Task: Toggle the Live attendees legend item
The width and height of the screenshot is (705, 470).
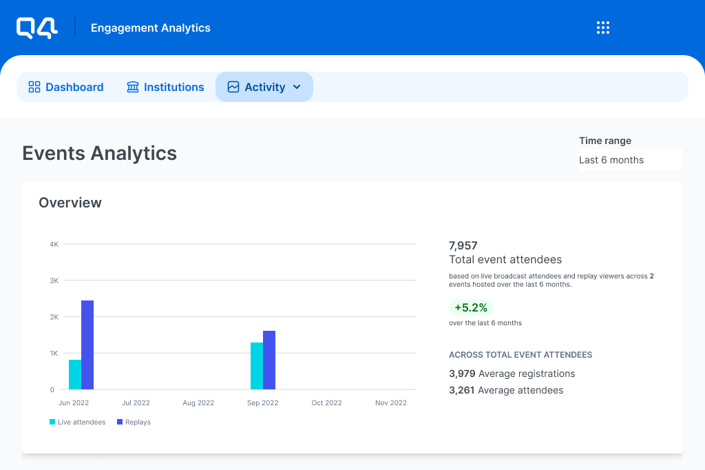Action: 81,422
